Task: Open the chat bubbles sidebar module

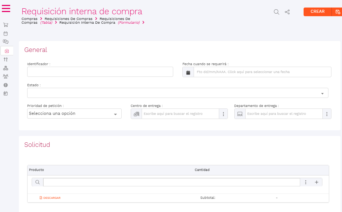Action: (x=6, y=42)
